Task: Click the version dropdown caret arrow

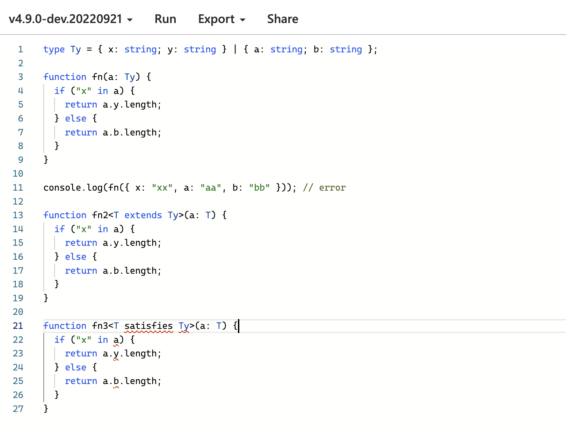Action: pos(130,20)
